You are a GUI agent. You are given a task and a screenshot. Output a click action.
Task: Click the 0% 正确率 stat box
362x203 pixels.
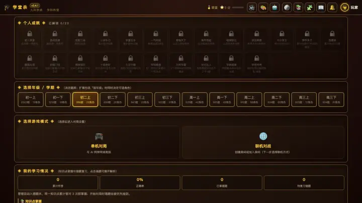(140, 182)
